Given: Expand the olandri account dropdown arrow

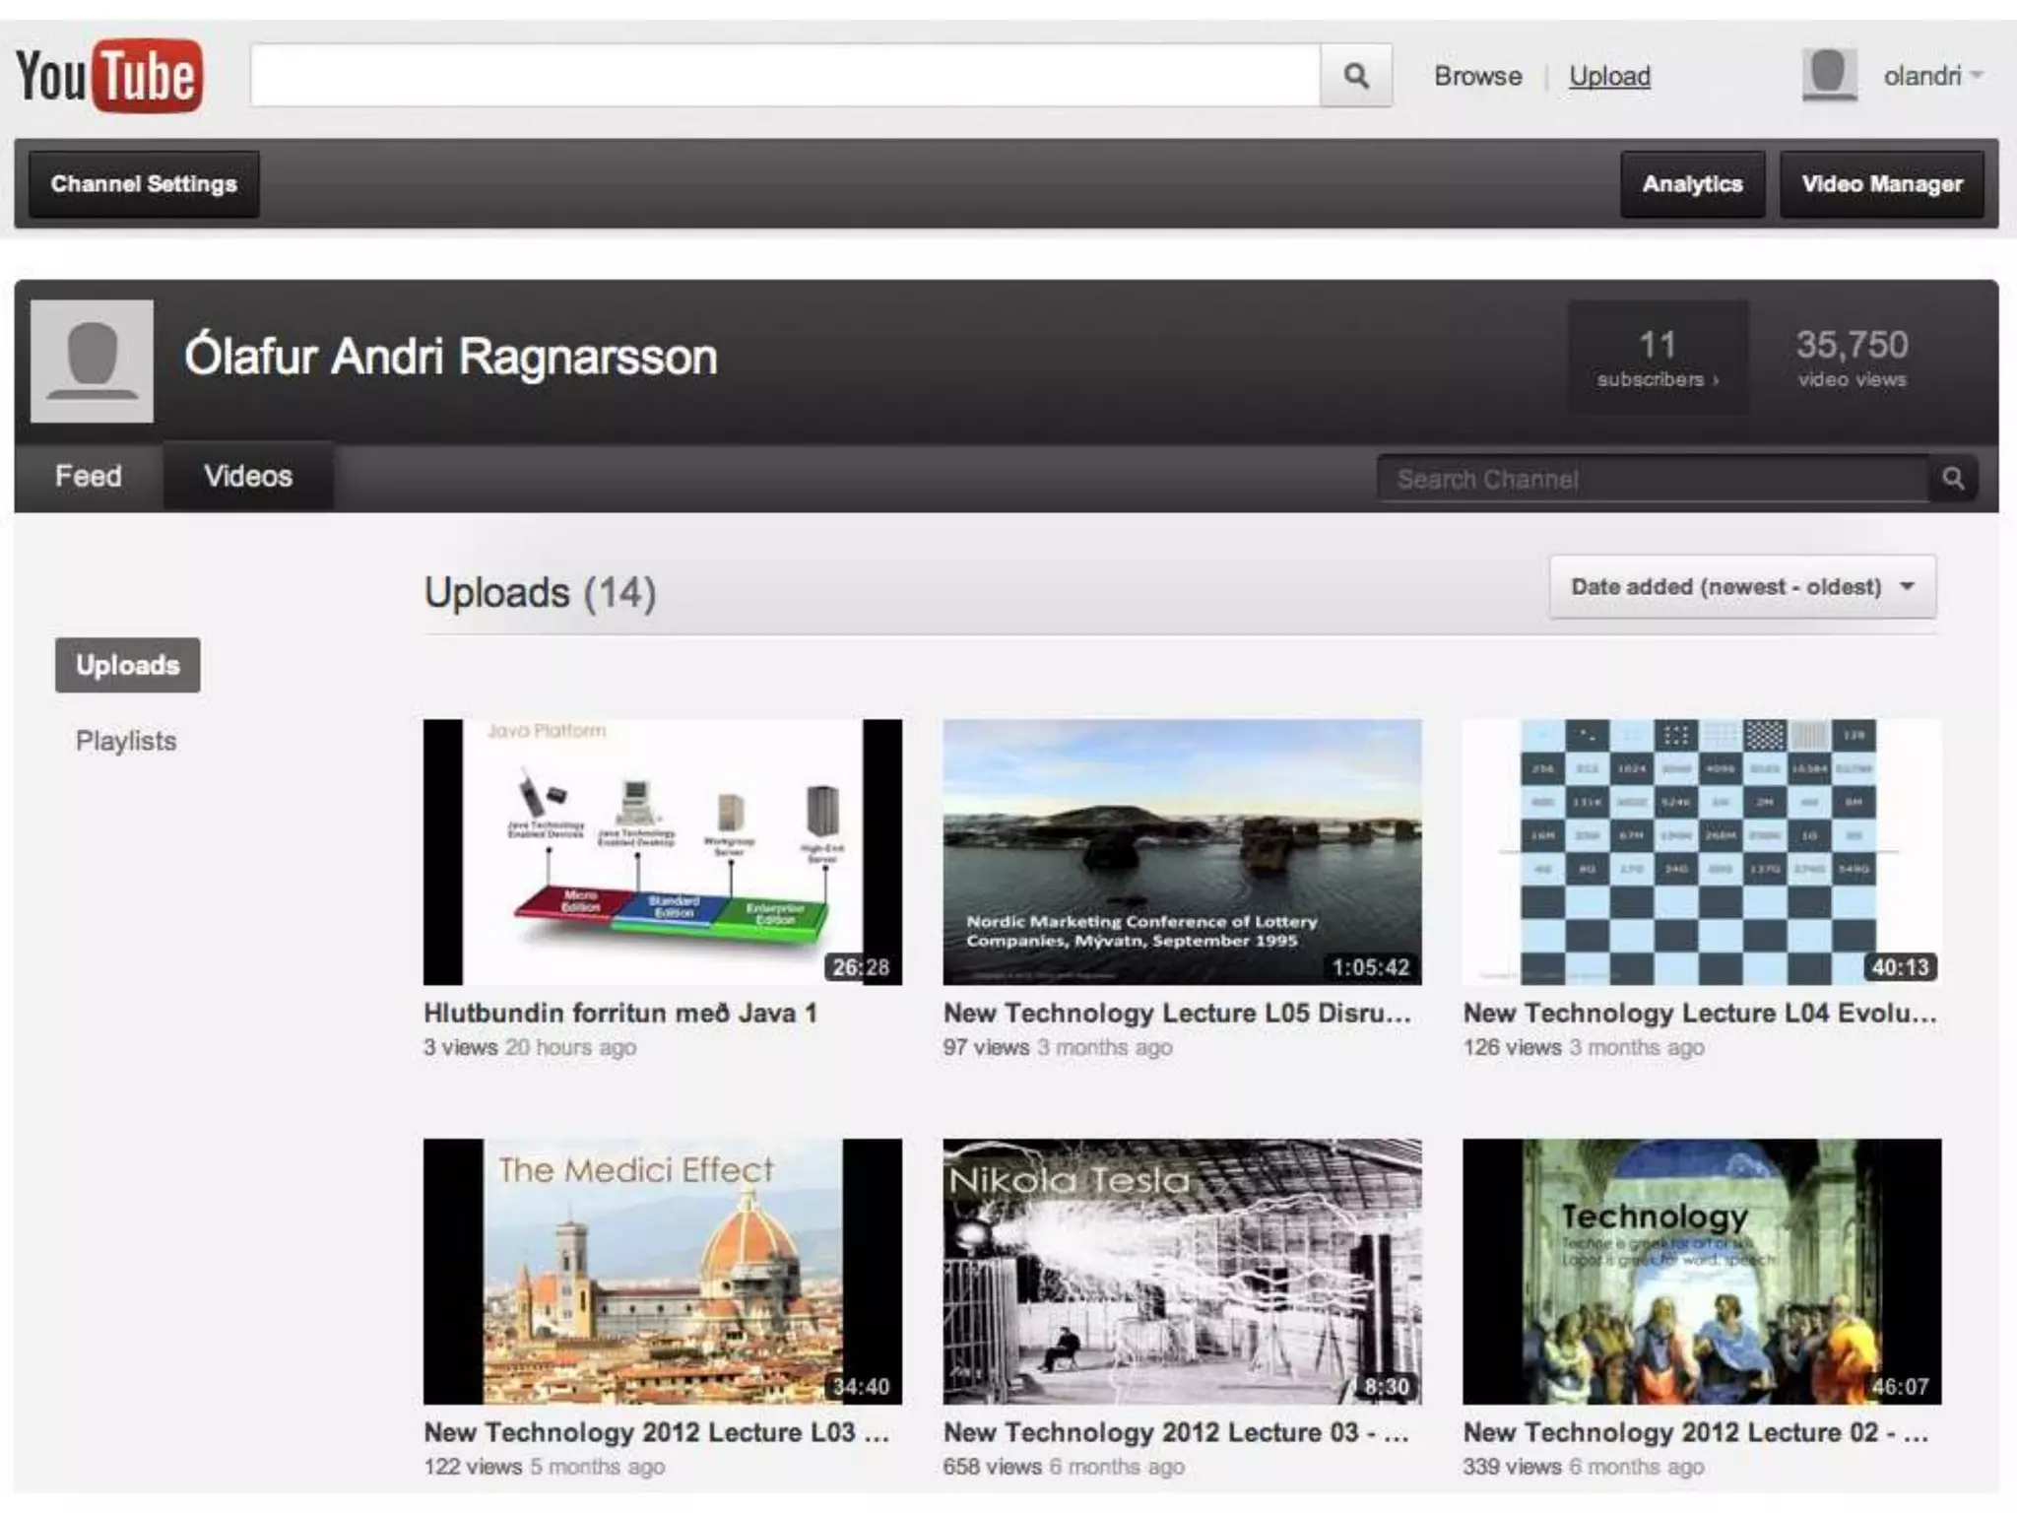Looking at the screenshot, I should pos(1977,75).
